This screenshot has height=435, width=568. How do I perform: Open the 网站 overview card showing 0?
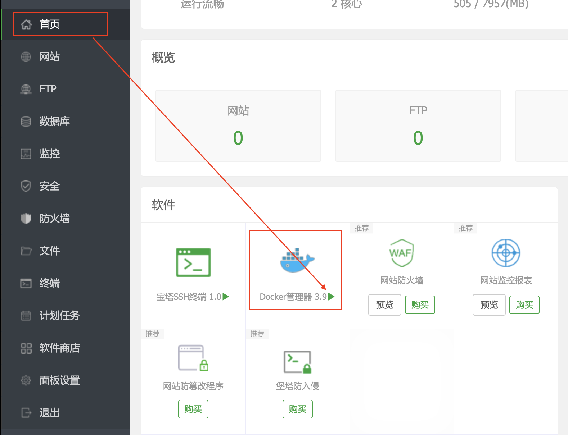pos(238,126)
